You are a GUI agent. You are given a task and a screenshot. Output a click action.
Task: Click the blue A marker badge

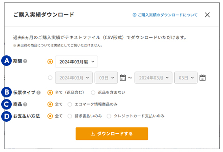tap(6, 61)
